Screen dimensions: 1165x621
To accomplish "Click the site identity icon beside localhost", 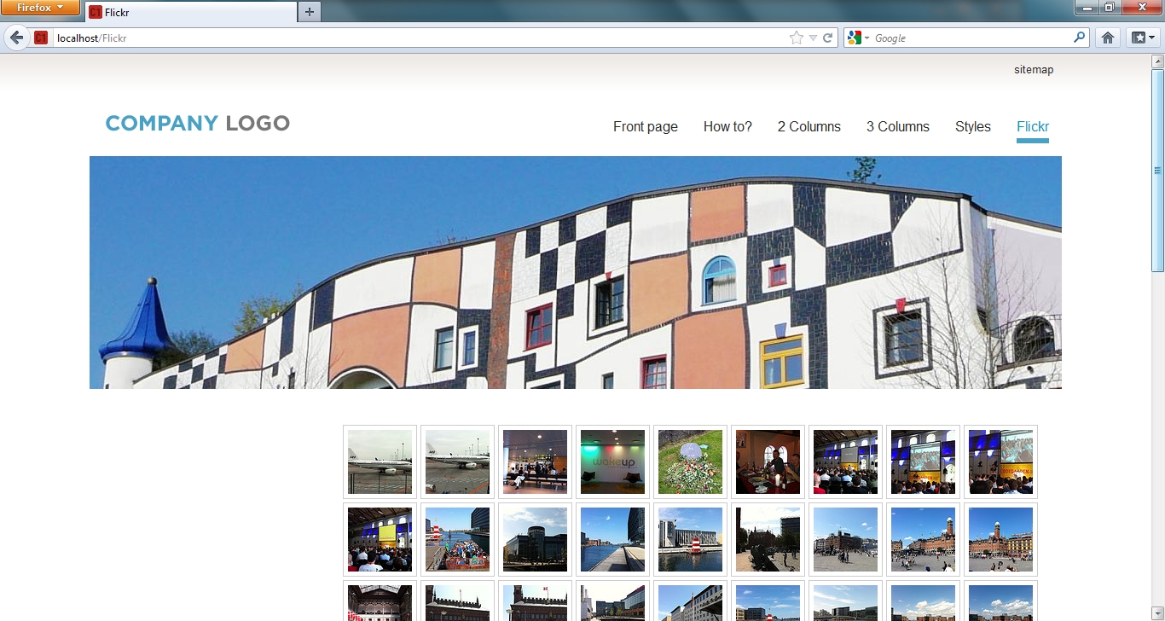I will tap(41, 38).
